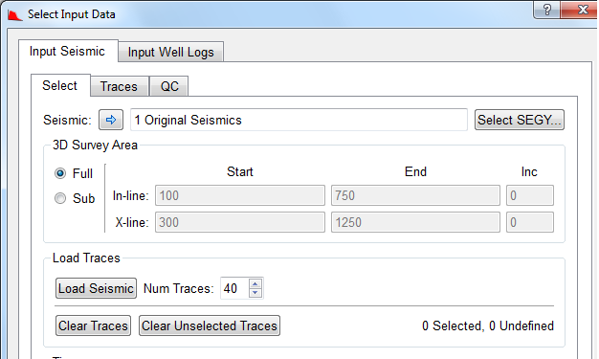Click the Select SEGY... button
The height and width of the screenshot is (359, 599).
click(520, 120)
